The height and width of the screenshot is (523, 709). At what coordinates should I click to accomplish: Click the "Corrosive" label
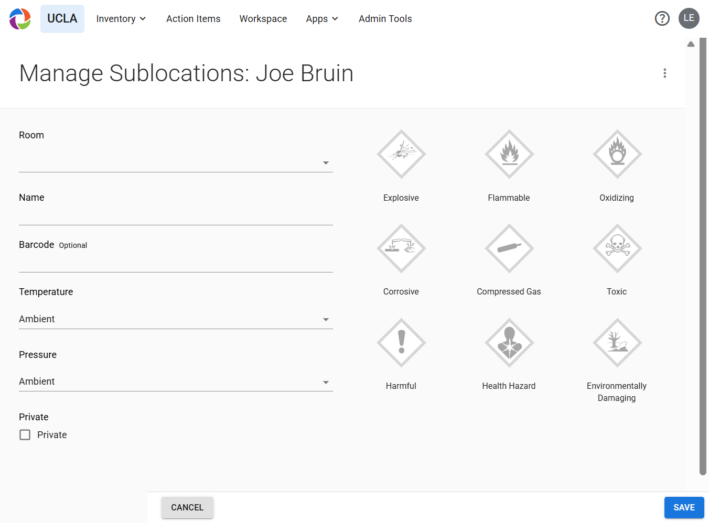[x=401, y=291]
